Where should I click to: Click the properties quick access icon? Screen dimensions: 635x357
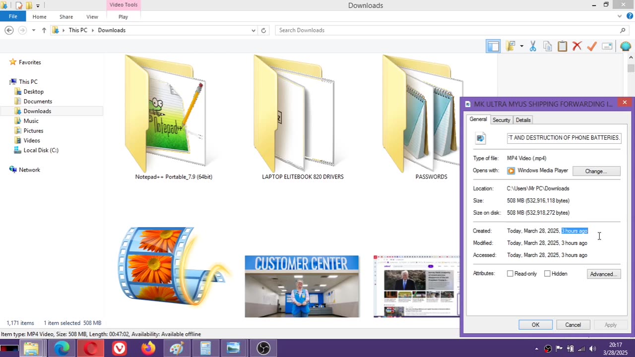pyautogui.click(x=19, y=5)
